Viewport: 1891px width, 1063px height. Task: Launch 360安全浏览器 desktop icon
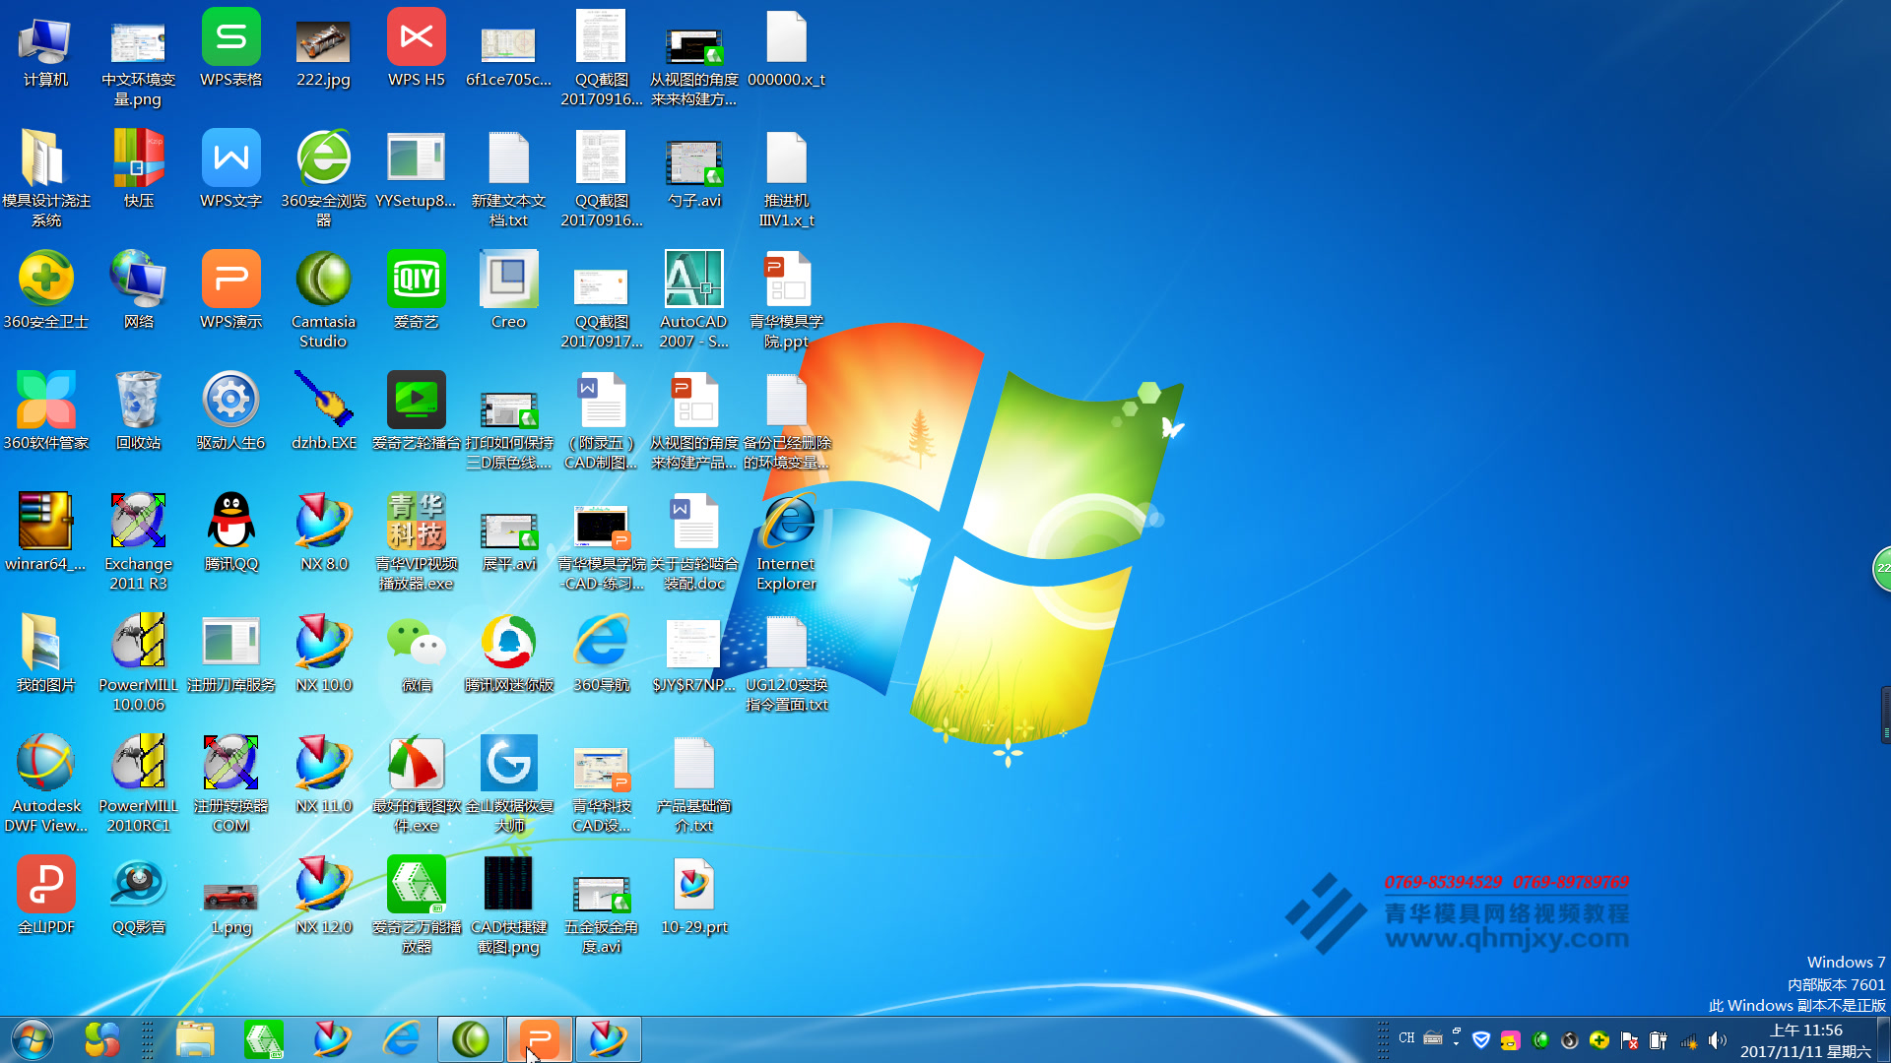[323, 177]
